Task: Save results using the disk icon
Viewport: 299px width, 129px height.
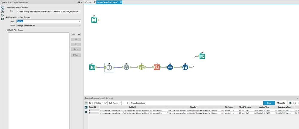Action: pyautogui.click(x=295, y=103)
